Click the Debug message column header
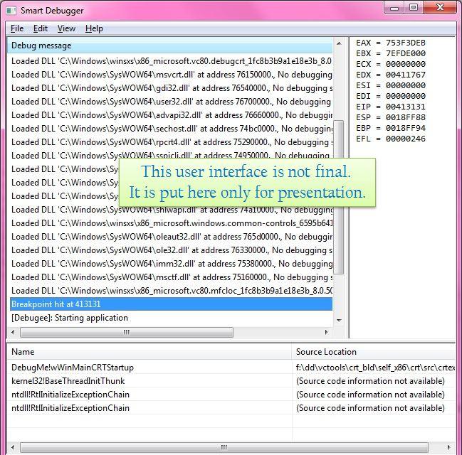The height and width of the screenshot is (455, 462). (171, 45)
